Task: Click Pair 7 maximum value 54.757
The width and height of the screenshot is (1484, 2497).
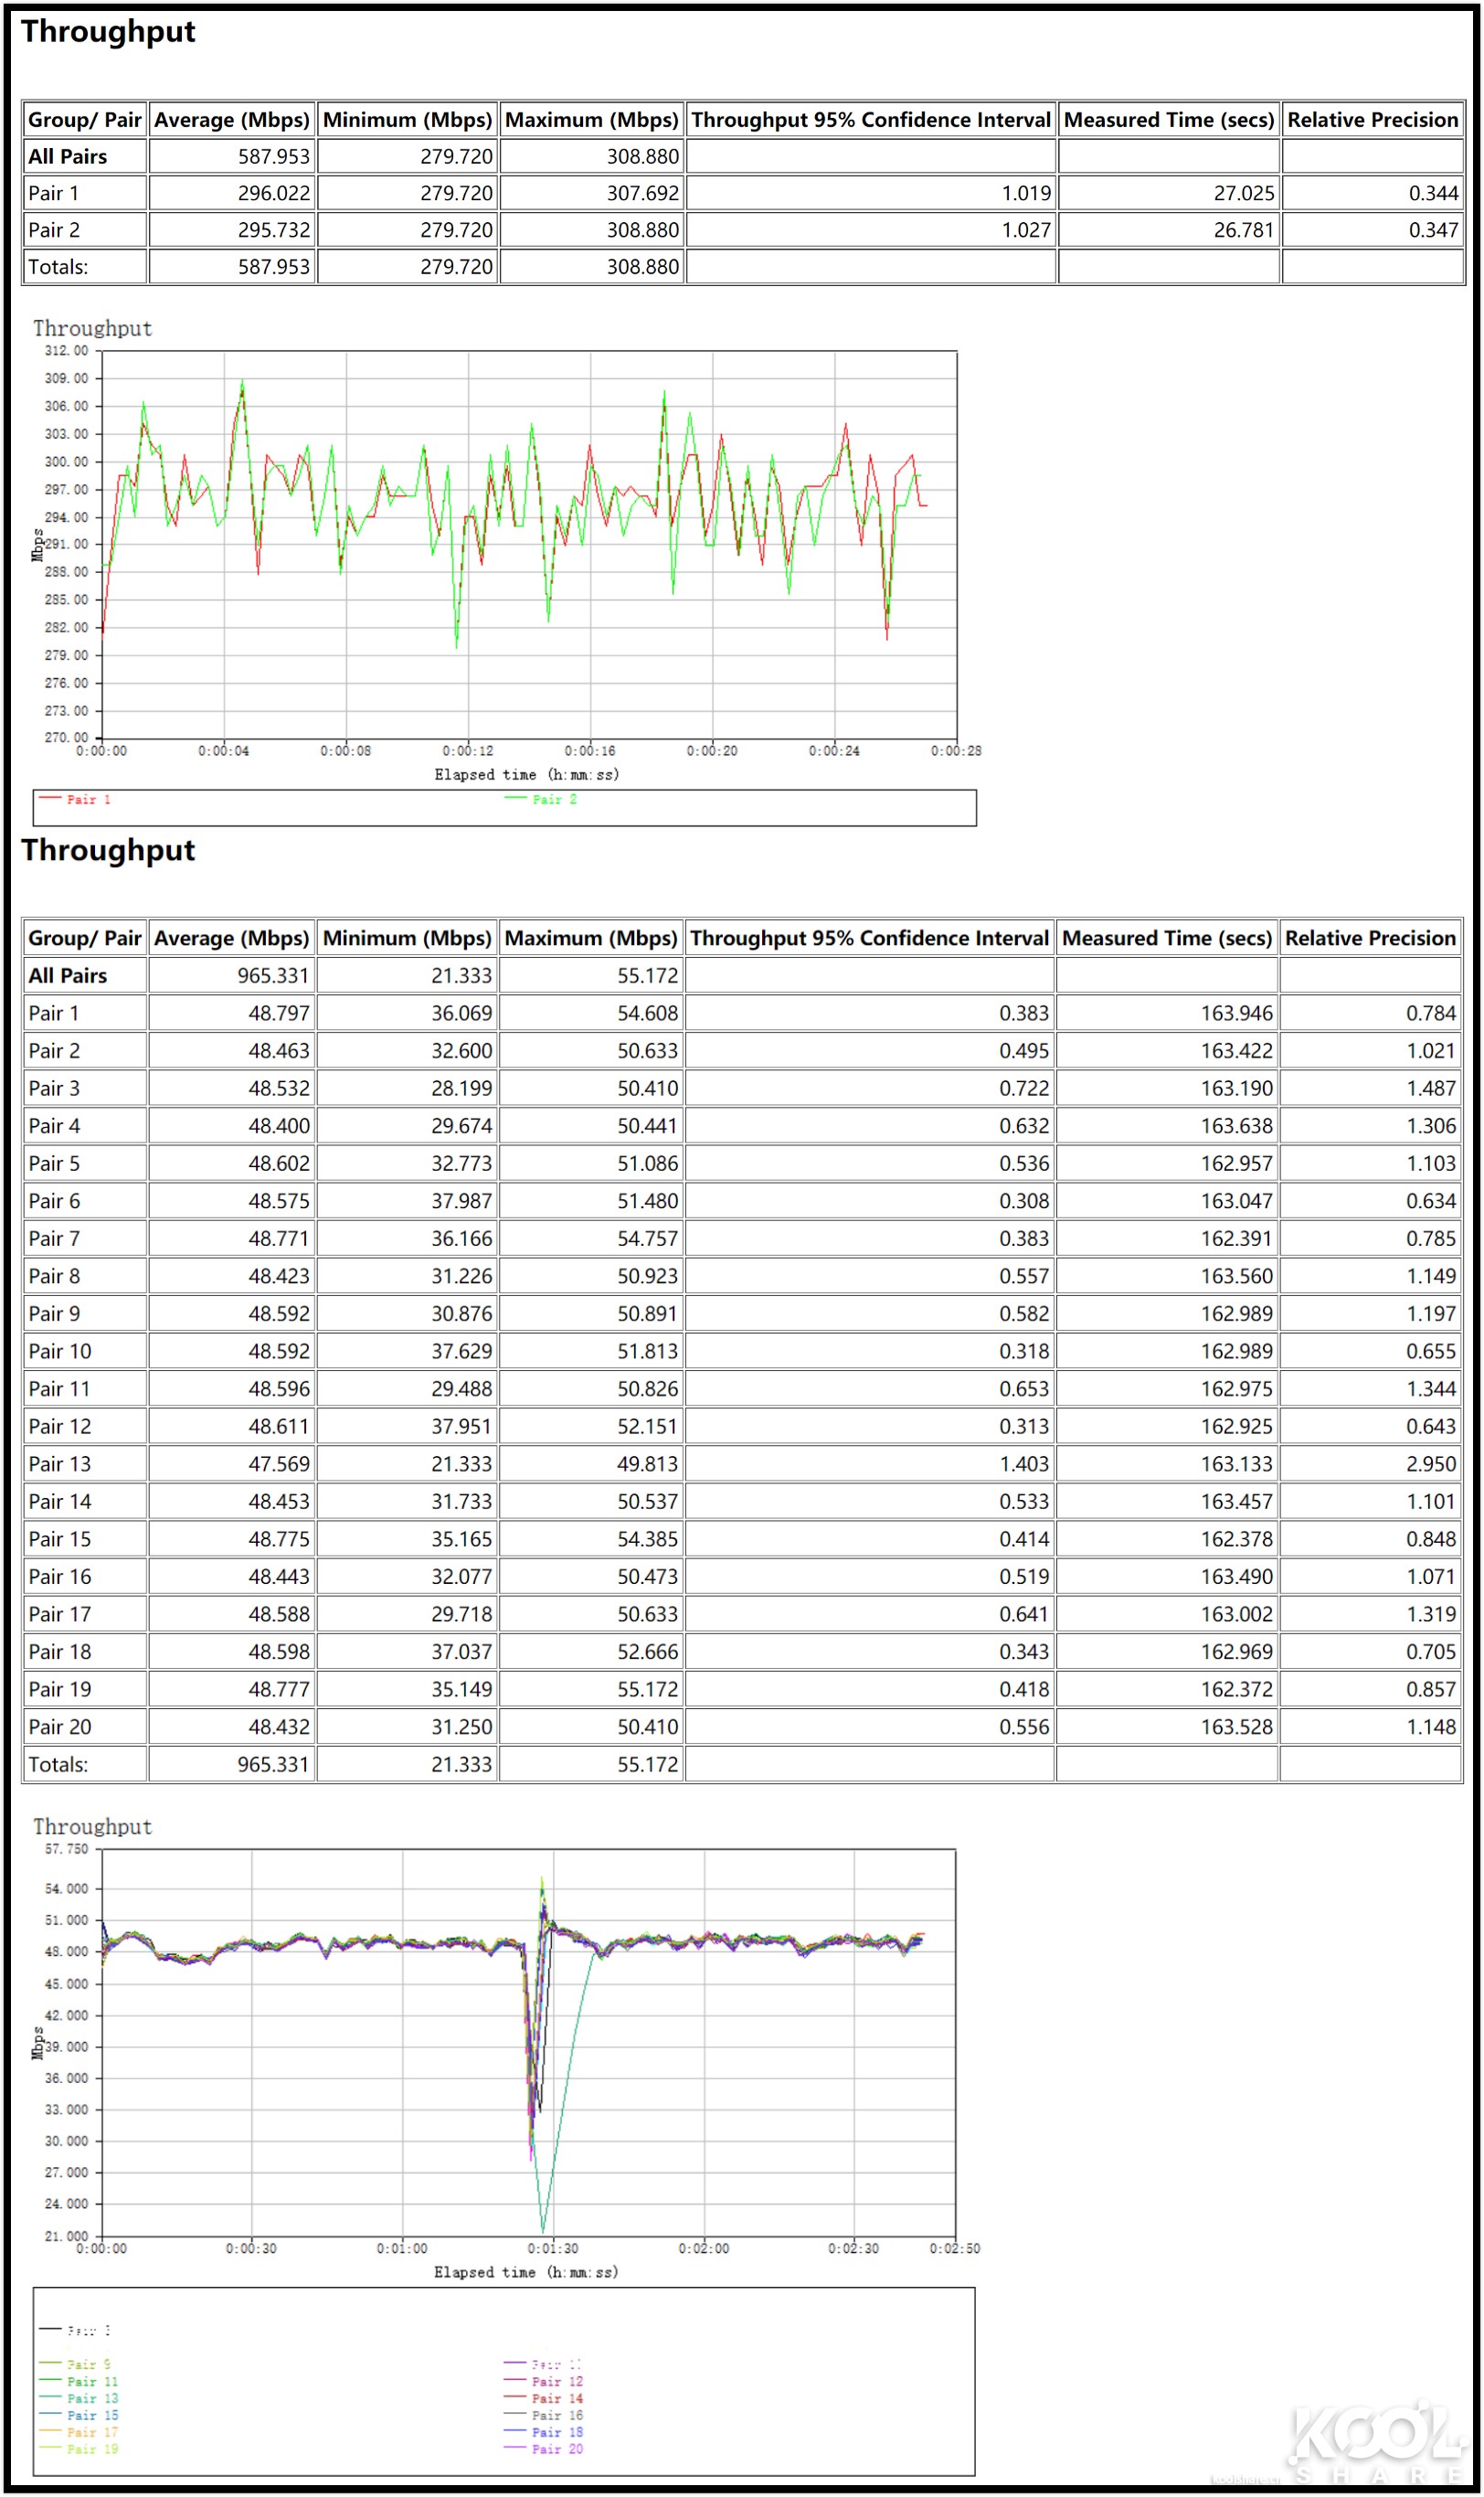Action: pos(647,1238)
